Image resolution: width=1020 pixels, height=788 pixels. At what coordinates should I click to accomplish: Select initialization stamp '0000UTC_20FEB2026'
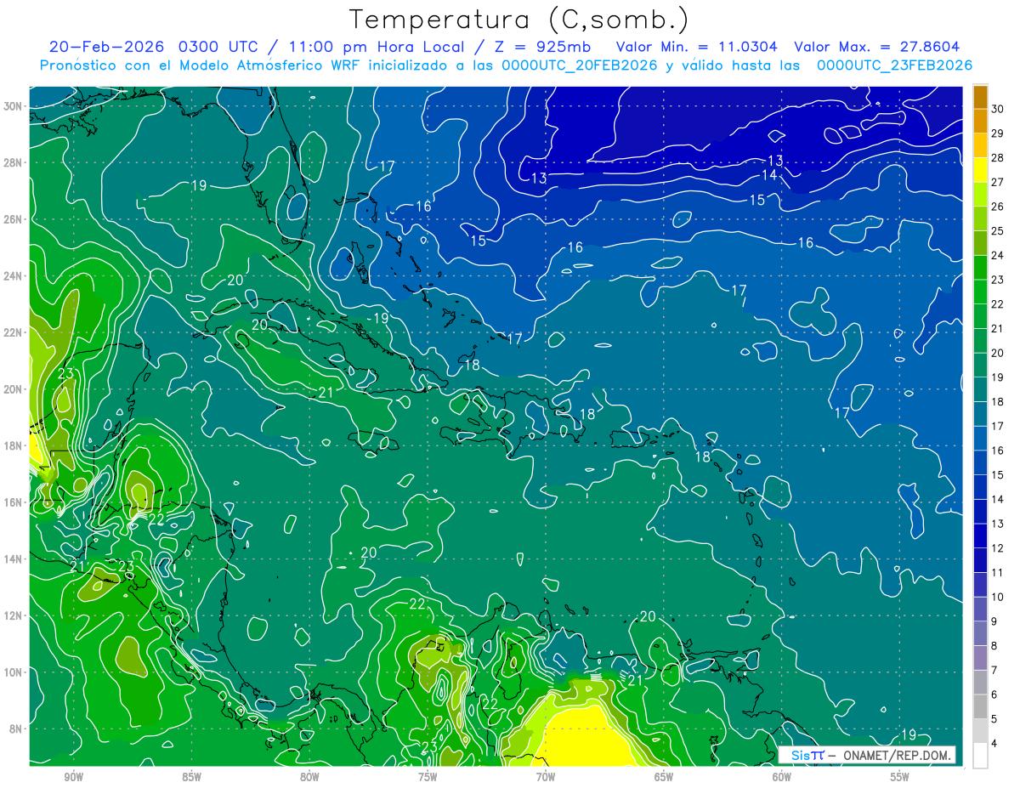(581, 65)
